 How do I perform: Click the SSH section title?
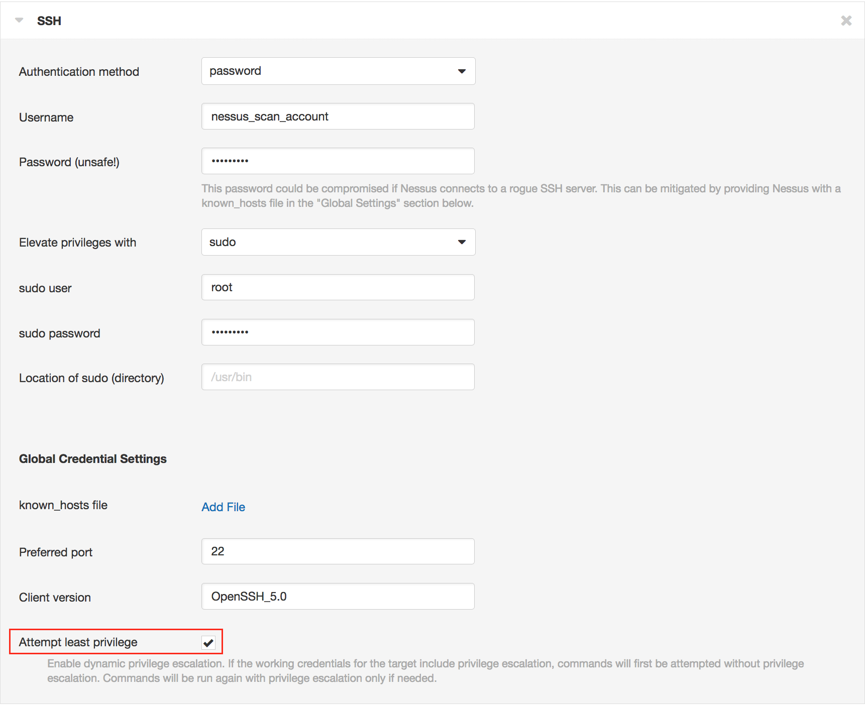pyautogui.click(x=49, y=21)
